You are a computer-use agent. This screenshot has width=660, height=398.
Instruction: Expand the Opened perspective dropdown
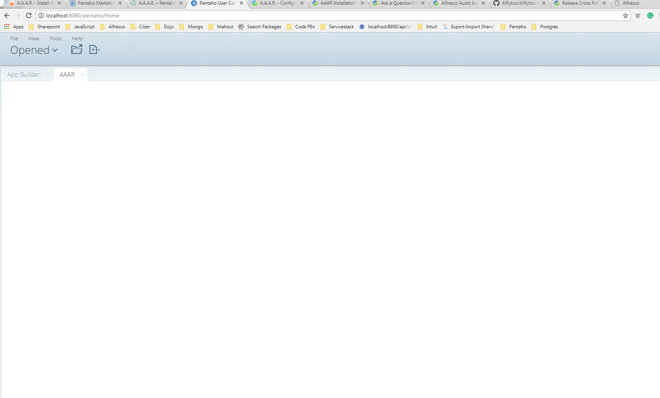[x=34, y=50]
